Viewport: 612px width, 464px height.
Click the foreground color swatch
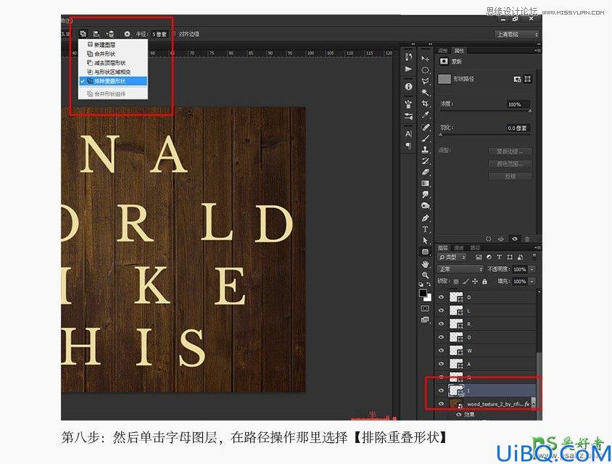click(423, 293)
